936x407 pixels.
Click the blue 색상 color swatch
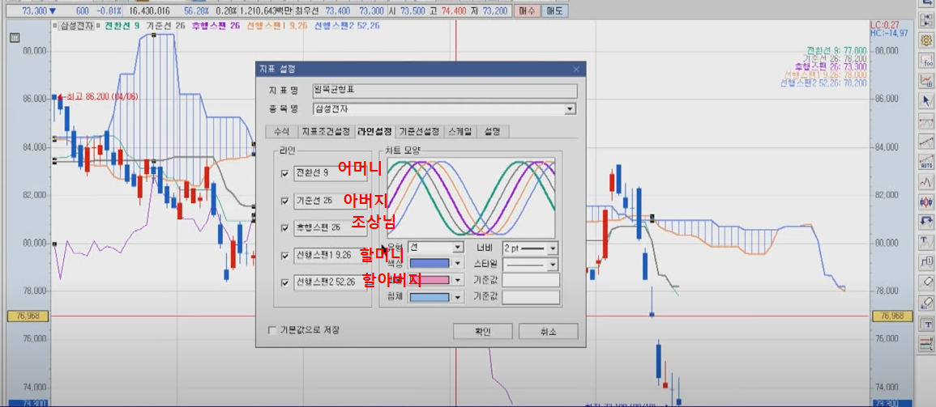point(430,264)
